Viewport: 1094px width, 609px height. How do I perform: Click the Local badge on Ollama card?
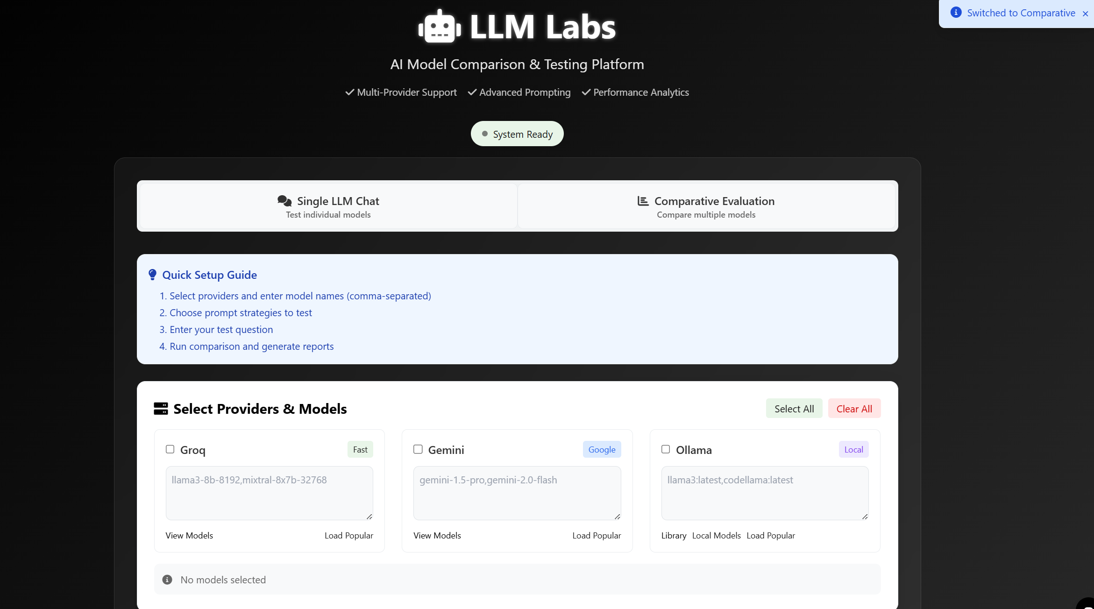(853, 449)
